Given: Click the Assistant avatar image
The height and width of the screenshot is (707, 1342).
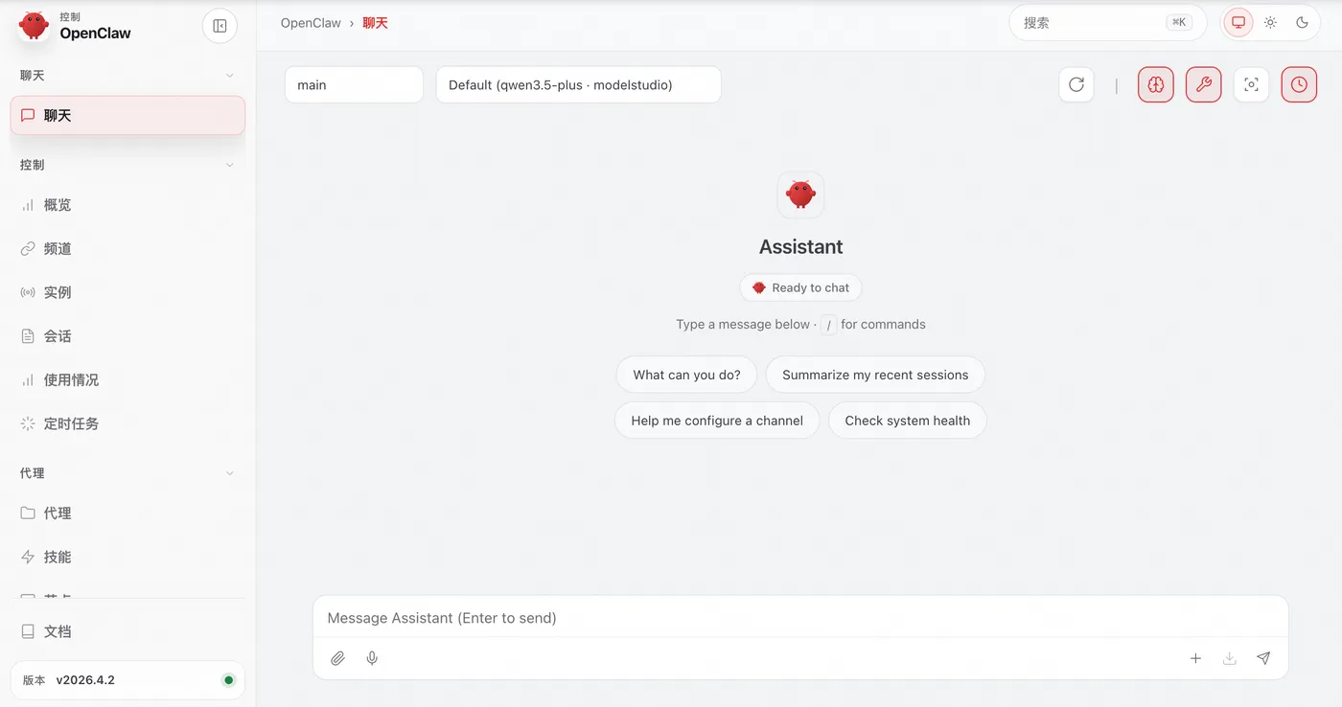Looking at the screenshot, I should point(800,195).
